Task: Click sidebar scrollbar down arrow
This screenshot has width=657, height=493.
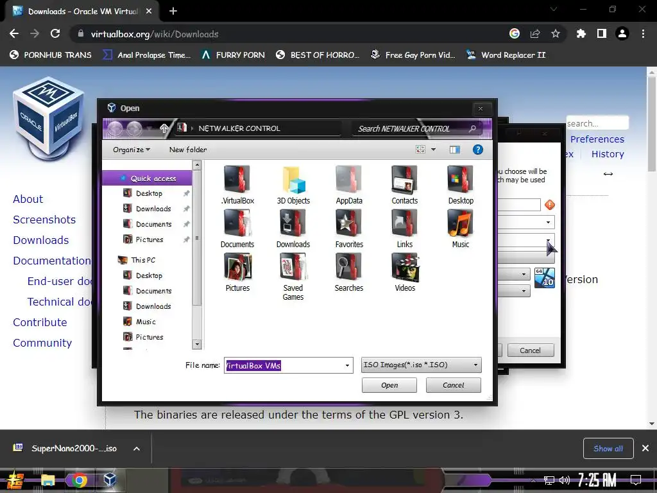Action: (x=197, y=345)
